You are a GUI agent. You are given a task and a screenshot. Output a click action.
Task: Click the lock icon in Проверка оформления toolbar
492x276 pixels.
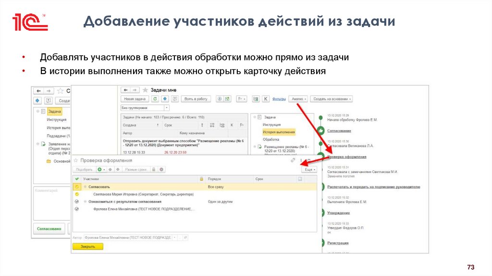click(x=154, y=170)
